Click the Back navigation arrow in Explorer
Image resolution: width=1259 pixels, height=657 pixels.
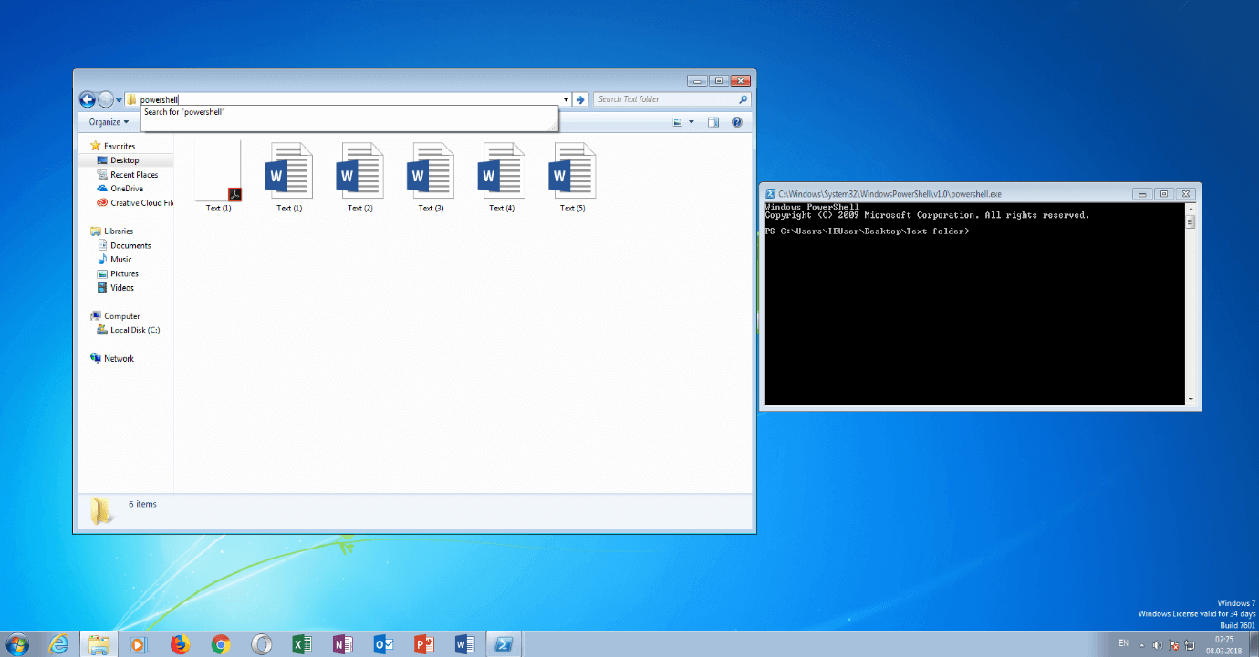(88, 99)
